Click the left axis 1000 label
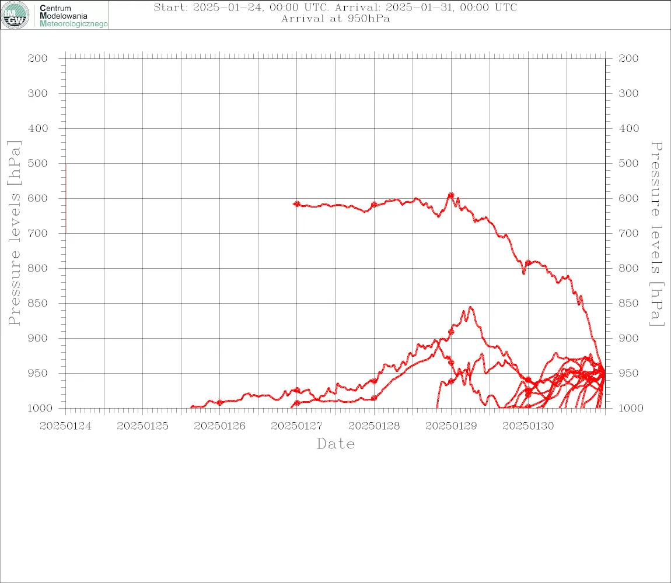 pos(40,408)
